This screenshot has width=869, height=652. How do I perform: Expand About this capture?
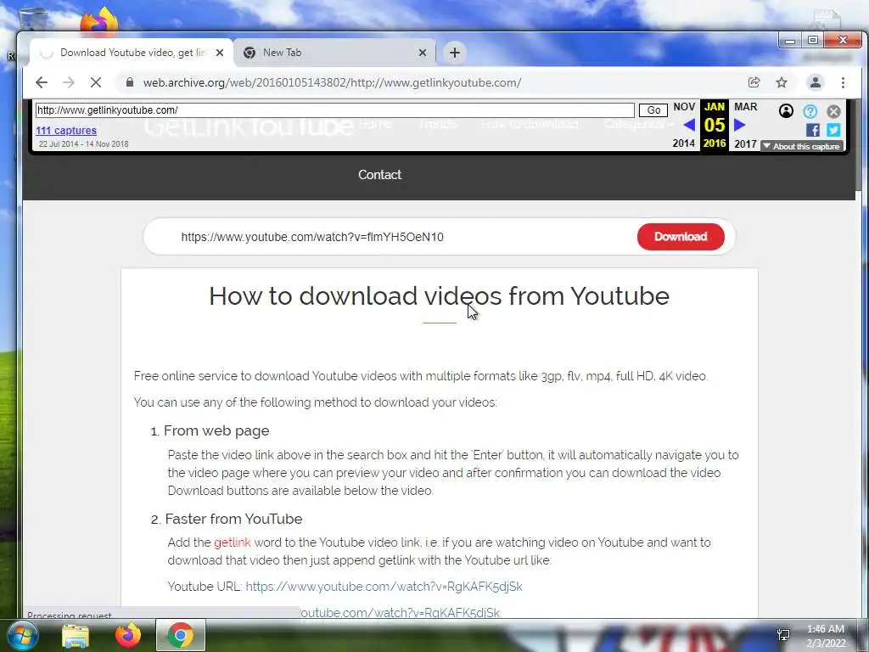coord(801,146)
